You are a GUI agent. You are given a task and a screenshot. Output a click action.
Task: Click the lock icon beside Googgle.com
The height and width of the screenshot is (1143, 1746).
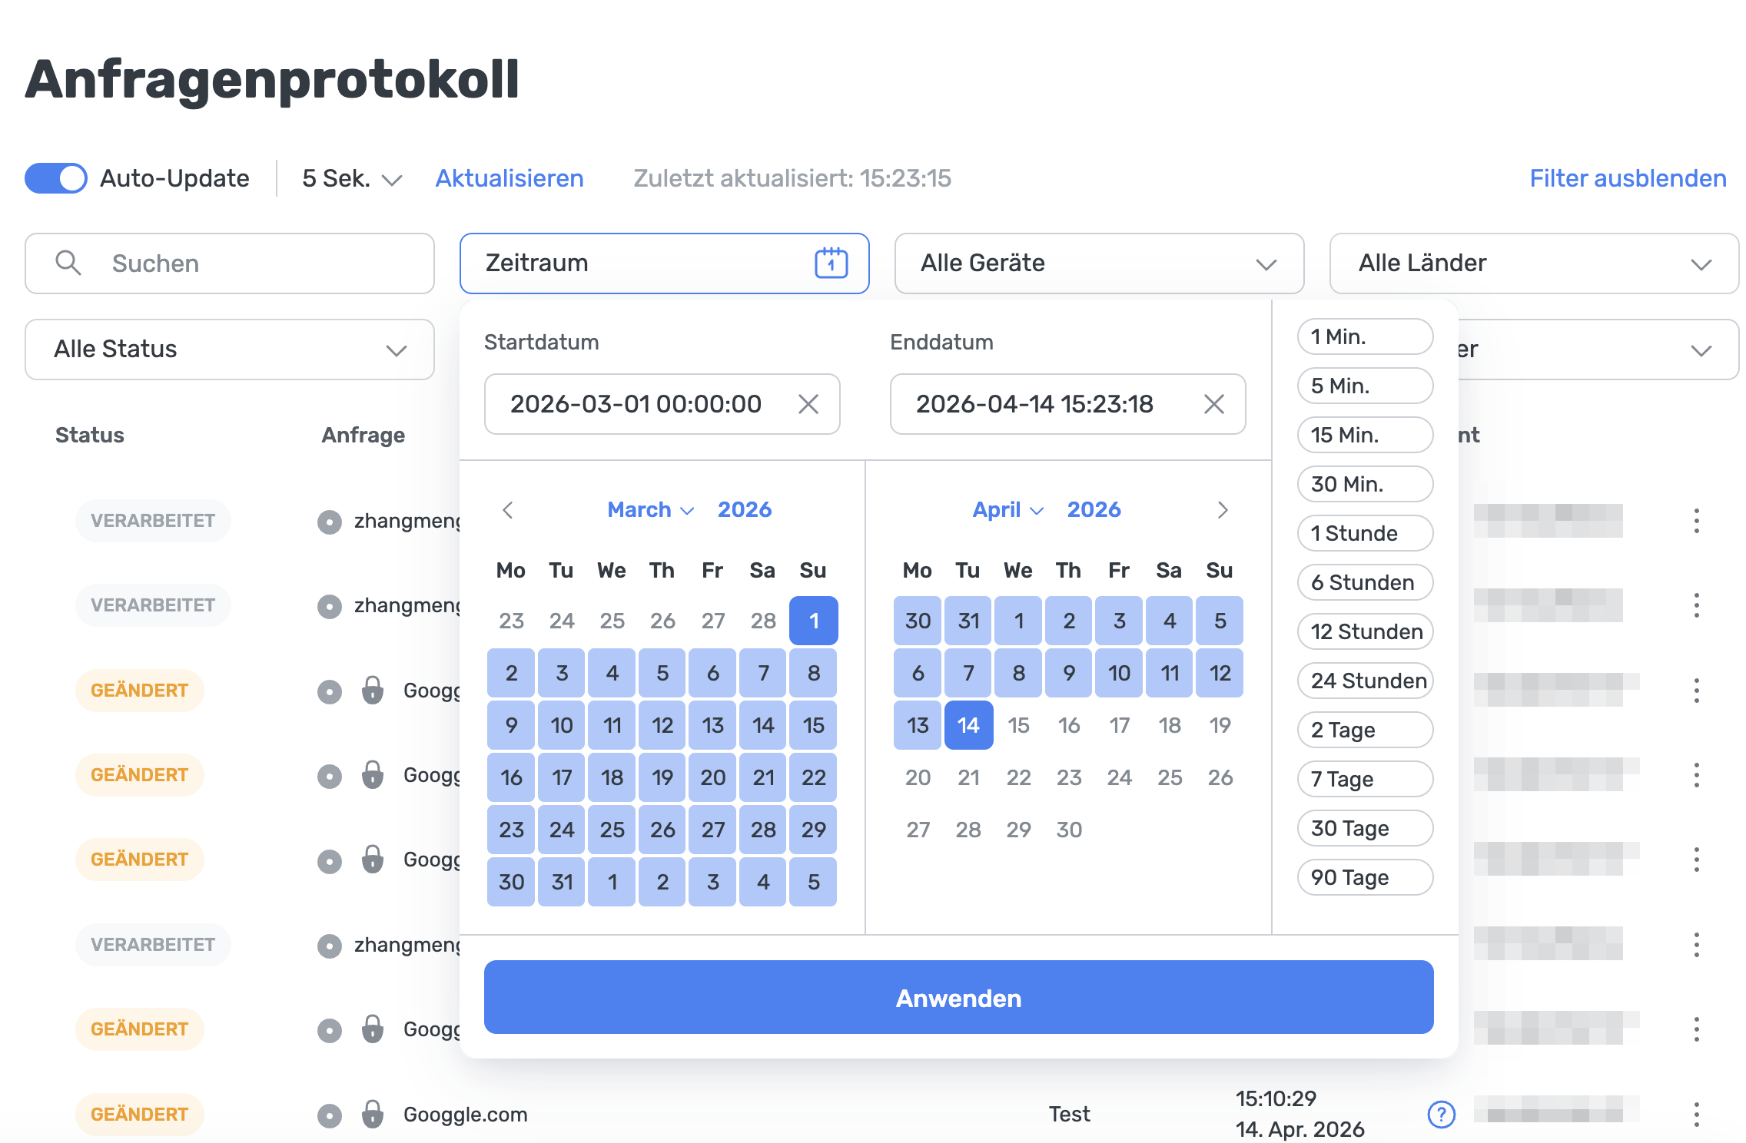point(374,1114)
